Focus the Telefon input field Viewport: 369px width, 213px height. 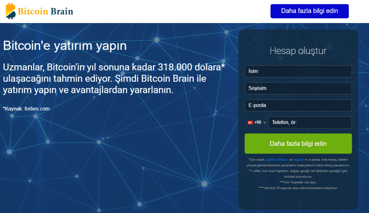tap(310, 123)
